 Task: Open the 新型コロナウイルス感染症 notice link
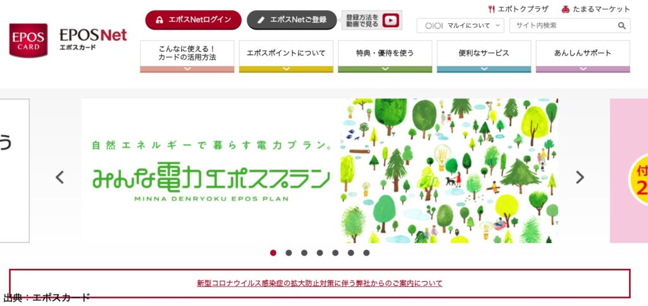tap(320, 283)
